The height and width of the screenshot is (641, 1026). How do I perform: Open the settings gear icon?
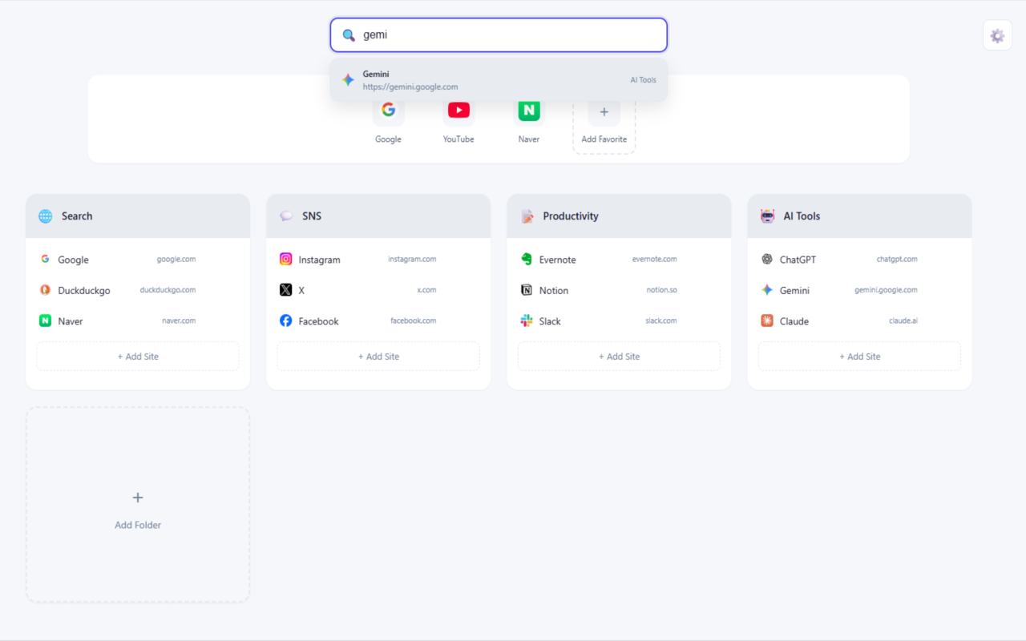click(997, 35)
